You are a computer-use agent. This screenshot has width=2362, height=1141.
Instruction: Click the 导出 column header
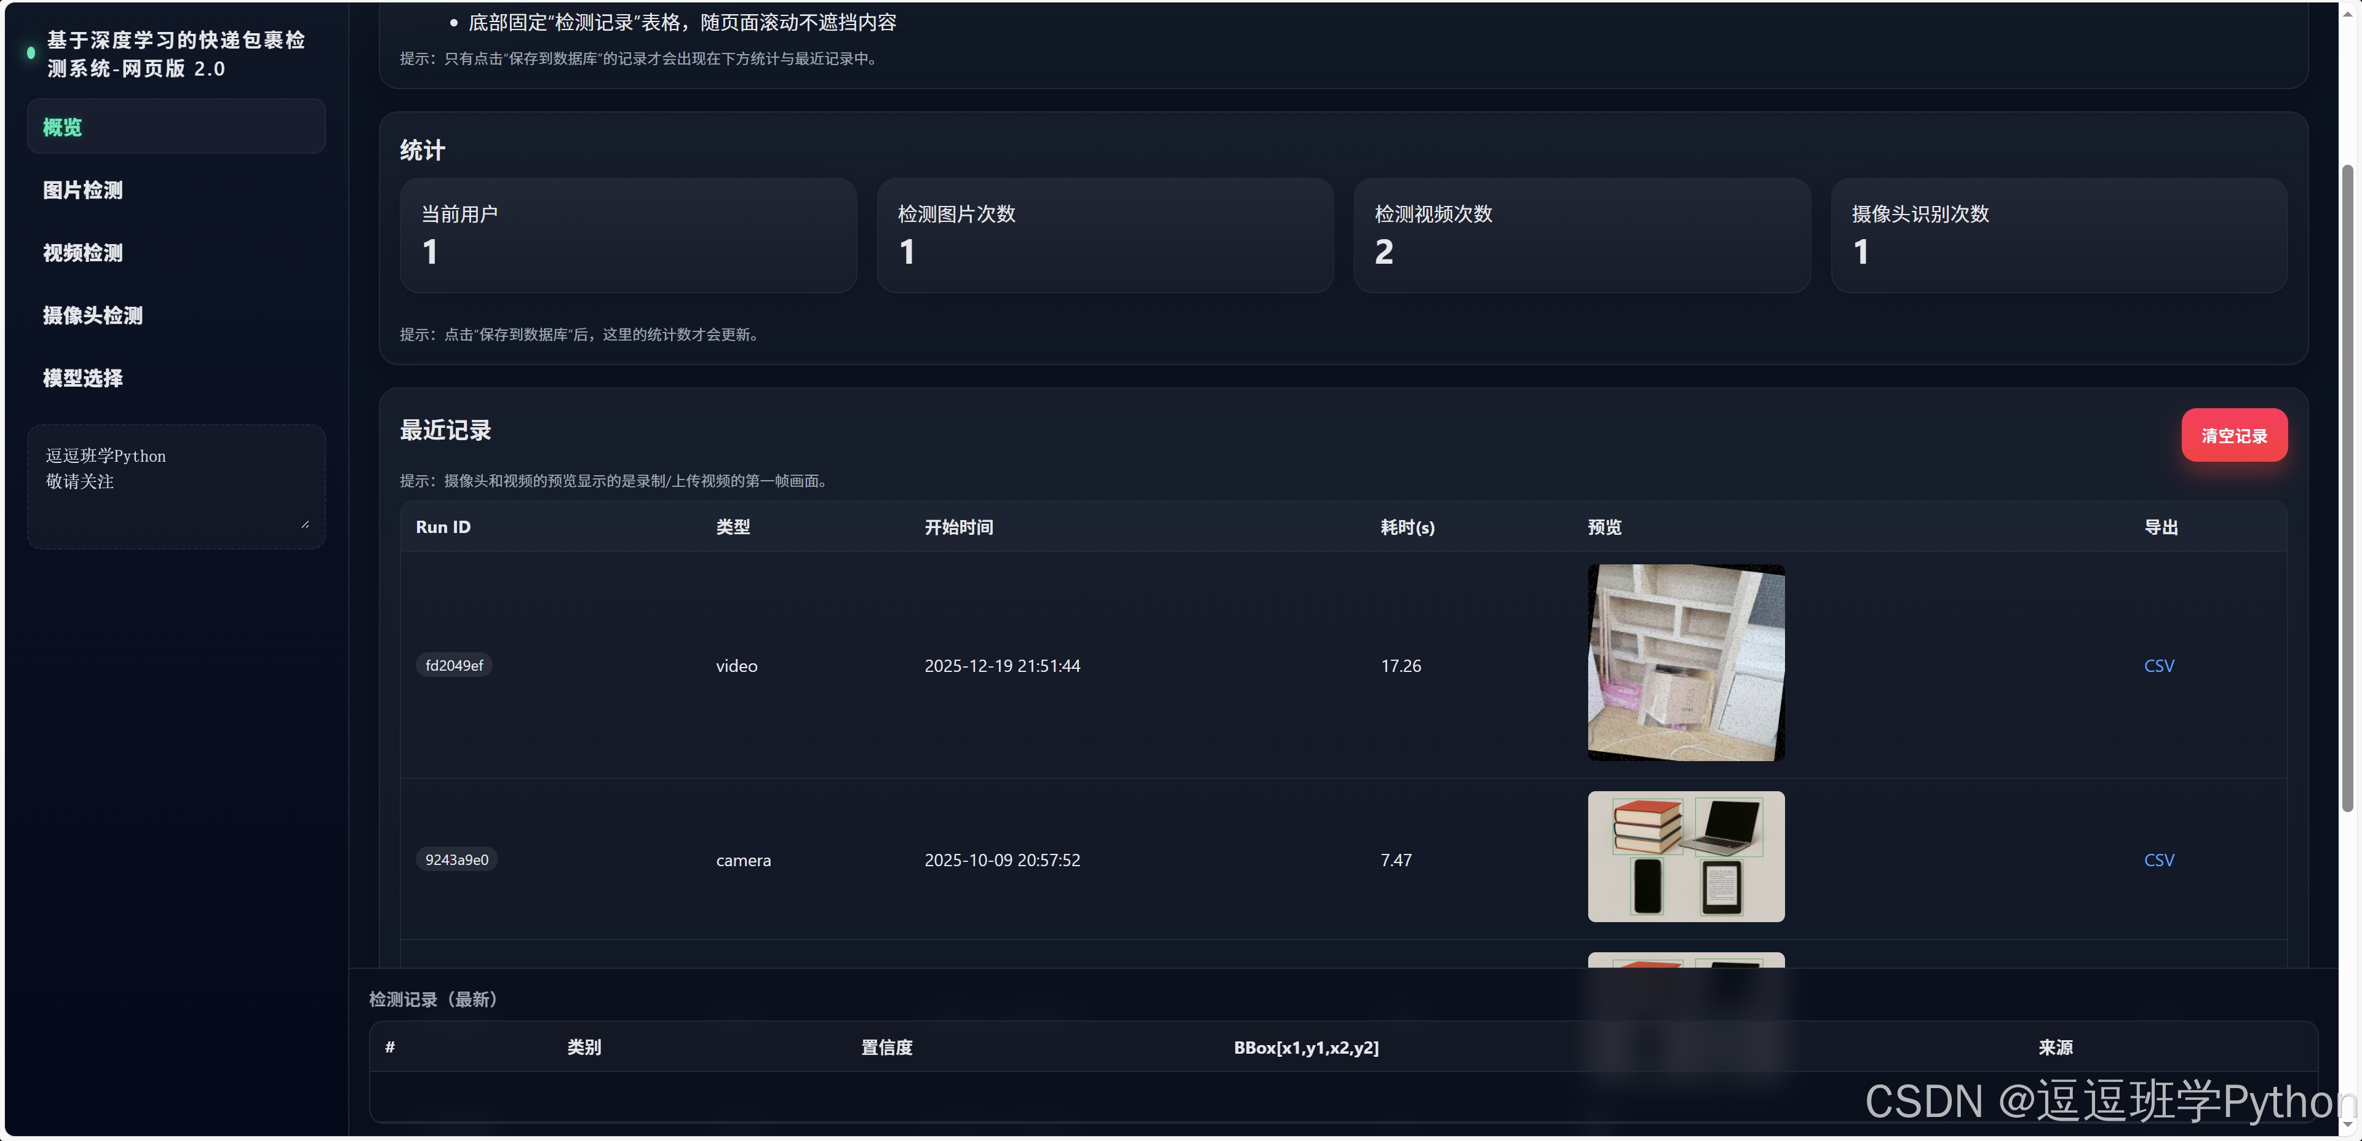(x=2160, y=527)
